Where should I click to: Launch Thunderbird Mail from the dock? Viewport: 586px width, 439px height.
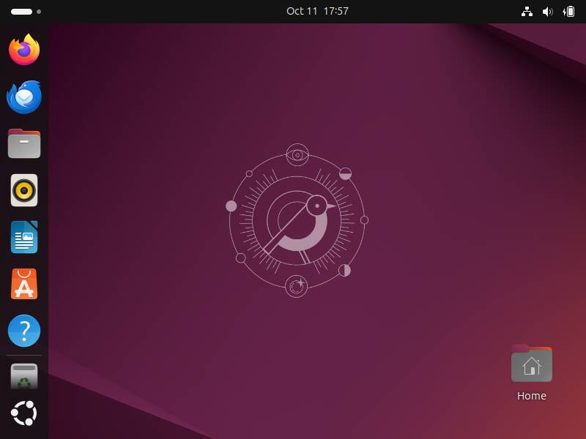24,97
